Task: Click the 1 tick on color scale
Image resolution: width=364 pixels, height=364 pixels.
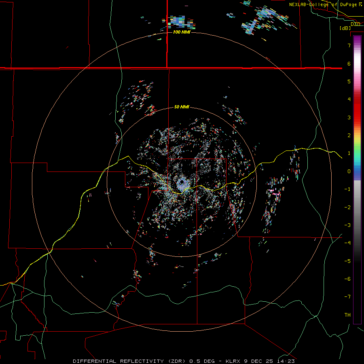Action: pos(349,153)
